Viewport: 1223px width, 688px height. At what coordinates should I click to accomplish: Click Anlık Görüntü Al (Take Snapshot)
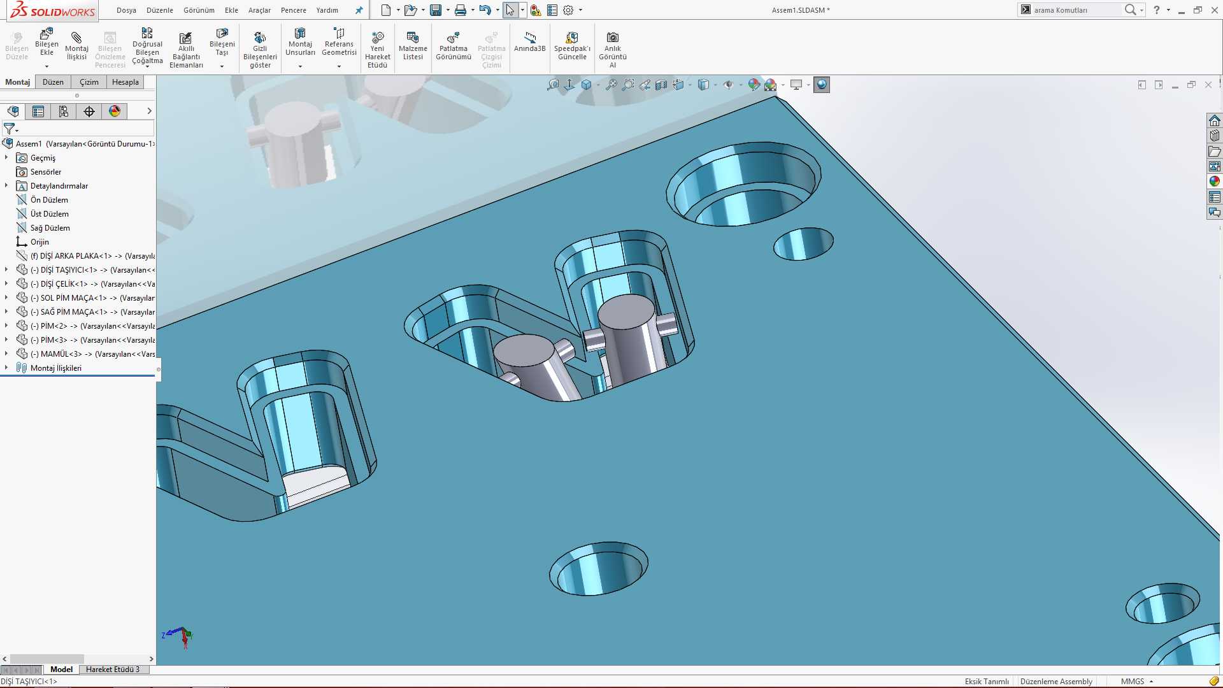[613, 50]
